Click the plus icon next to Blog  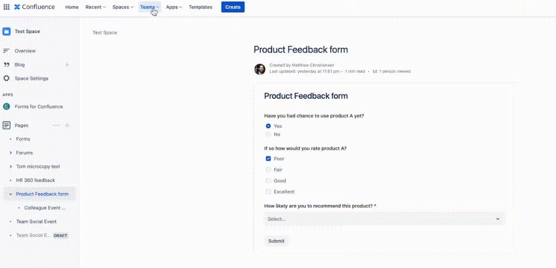[67, 65]
